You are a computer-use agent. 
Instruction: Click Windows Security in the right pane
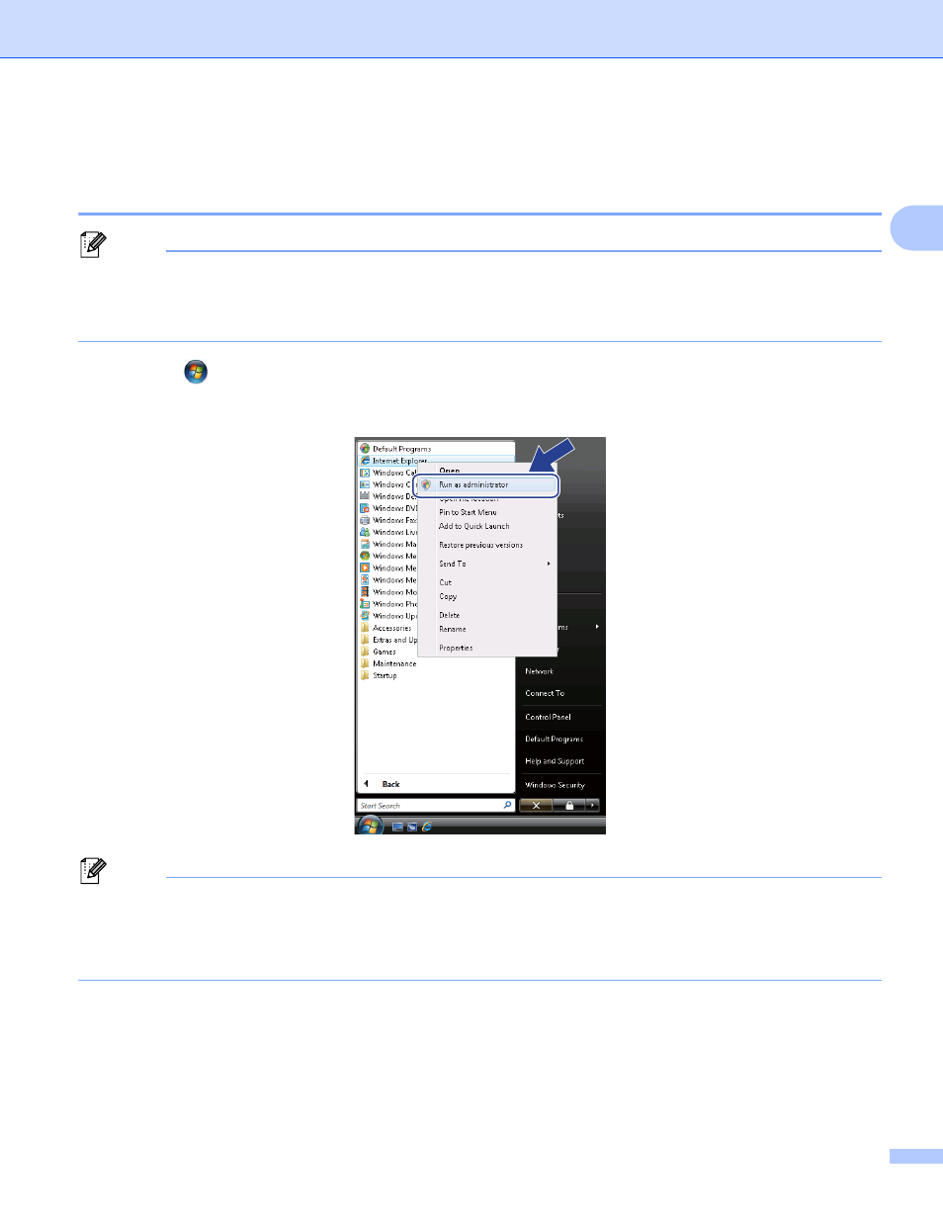(555, 785)
